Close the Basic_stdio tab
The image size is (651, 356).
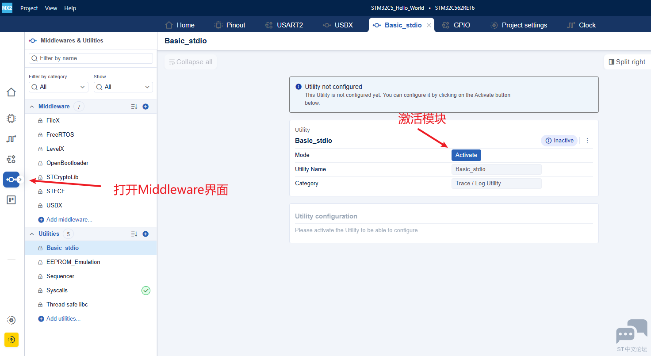click(429, 25)
